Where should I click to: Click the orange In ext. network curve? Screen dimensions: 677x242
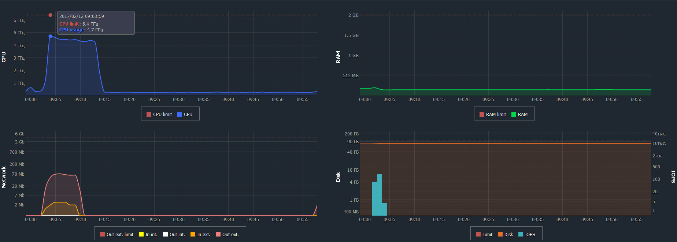pos(60,202)
